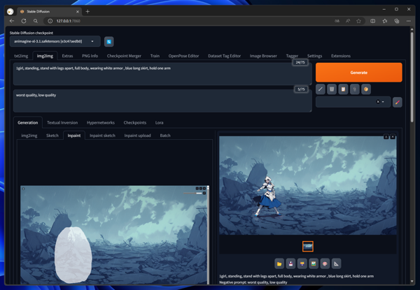Open the Train tab

coord(155,56)
